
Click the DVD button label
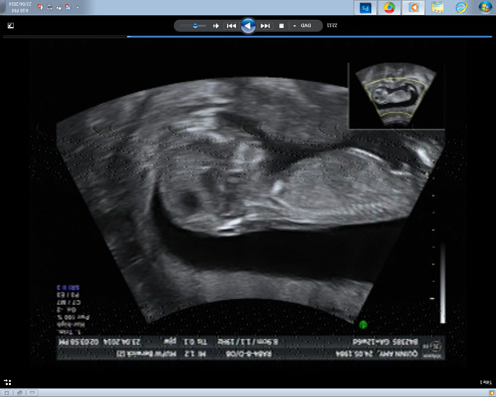click(x=306, y=26)
